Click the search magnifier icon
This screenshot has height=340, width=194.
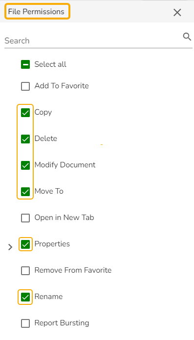[187, 37]
